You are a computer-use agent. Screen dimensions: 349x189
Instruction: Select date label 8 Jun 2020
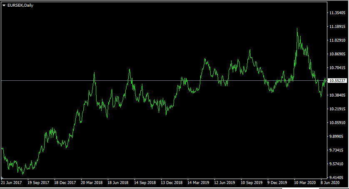(330, 183)
